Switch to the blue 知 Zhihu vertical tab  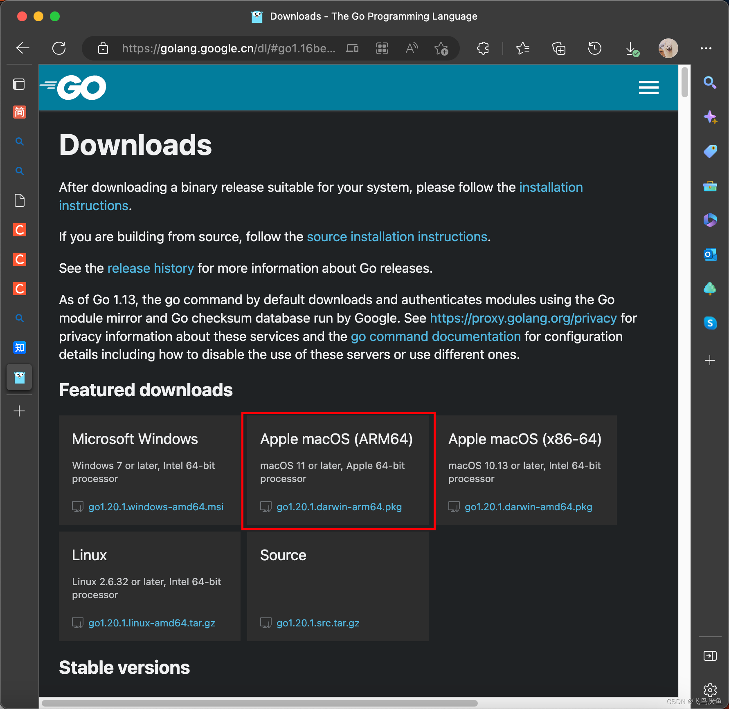click(x=20, y=348)
